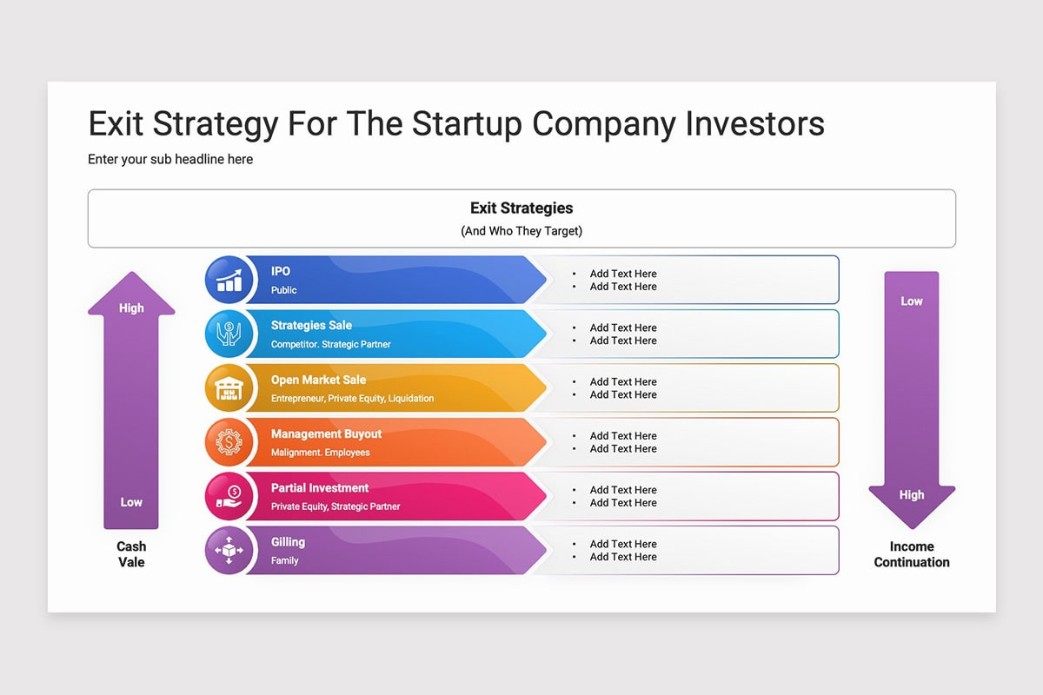The width and height of the screenshot is (1043, 695).
Task: Select the Gilling arrows-box icon
Action: point(229,550)
